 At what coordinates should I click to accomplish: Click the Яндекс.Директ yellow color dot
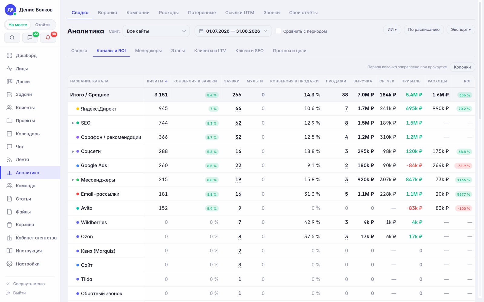[78, 109]
